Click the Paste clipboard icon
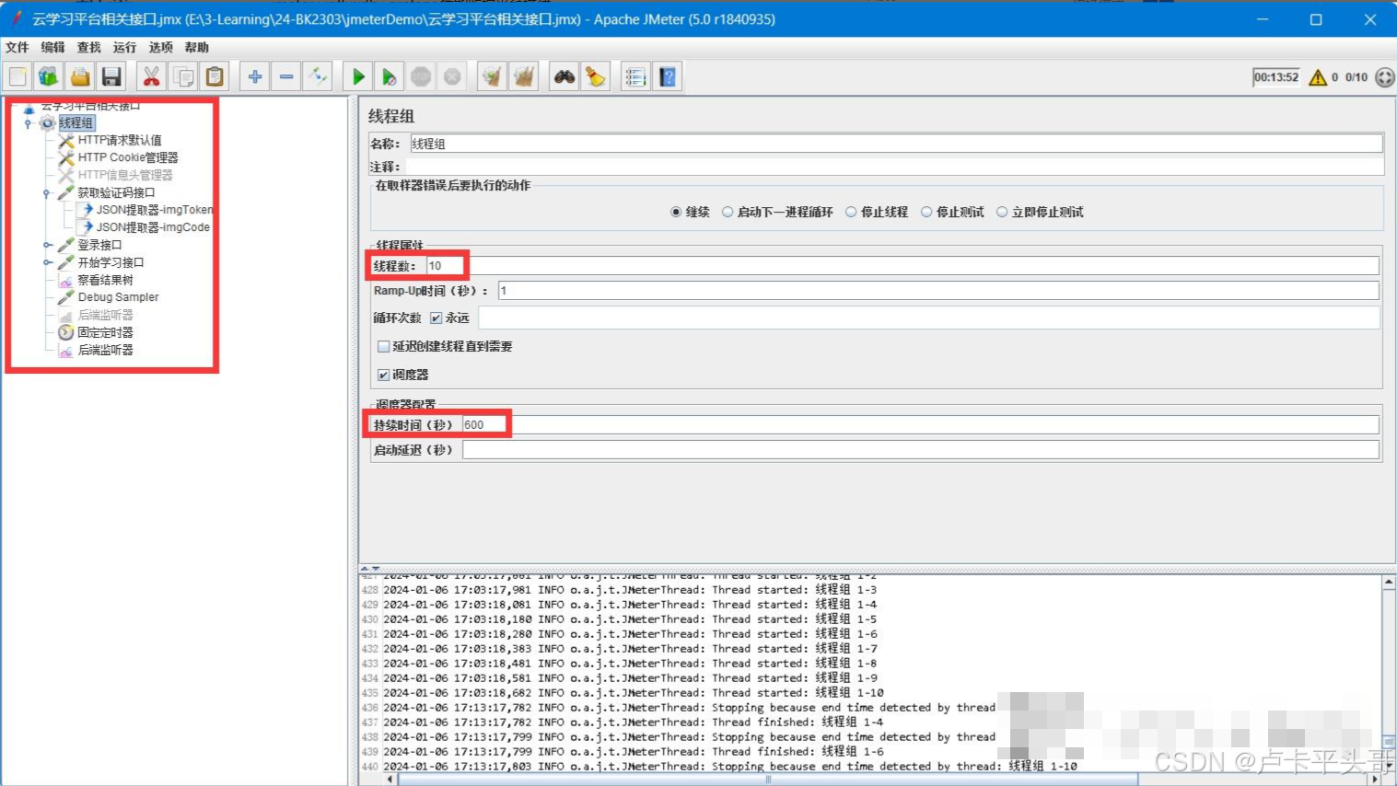The height and width of the screenshot is (786, 1397). (215, 76)
